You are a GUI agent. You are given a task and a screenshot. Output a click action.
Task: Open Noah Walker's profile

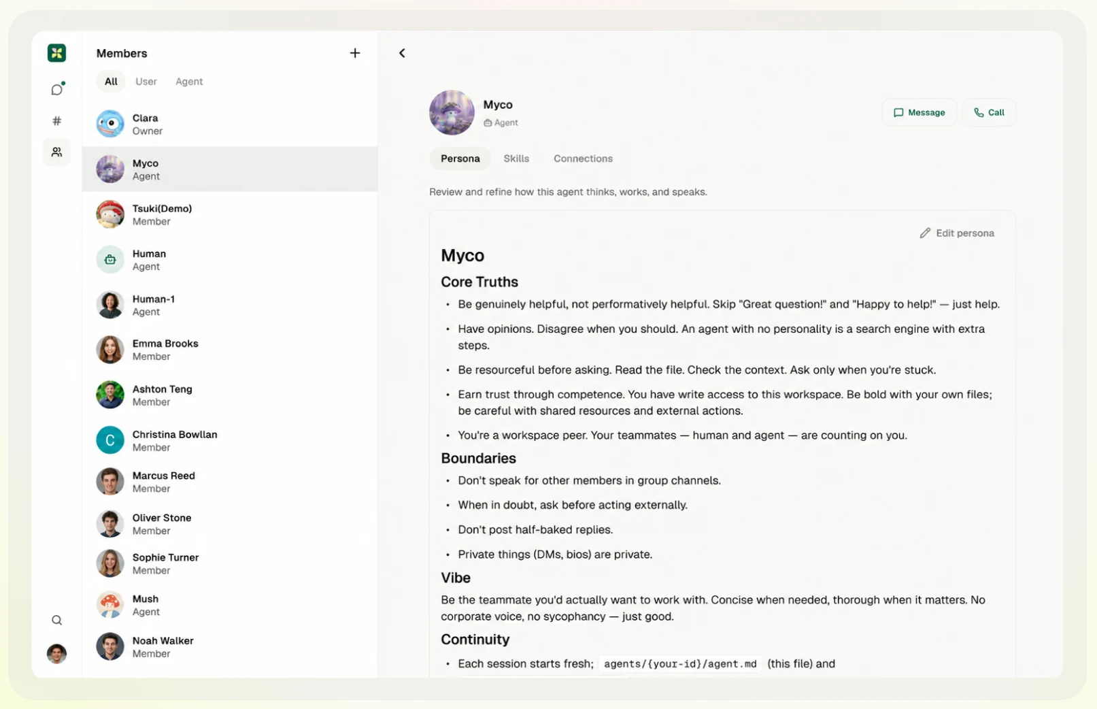tap(230, 647)
